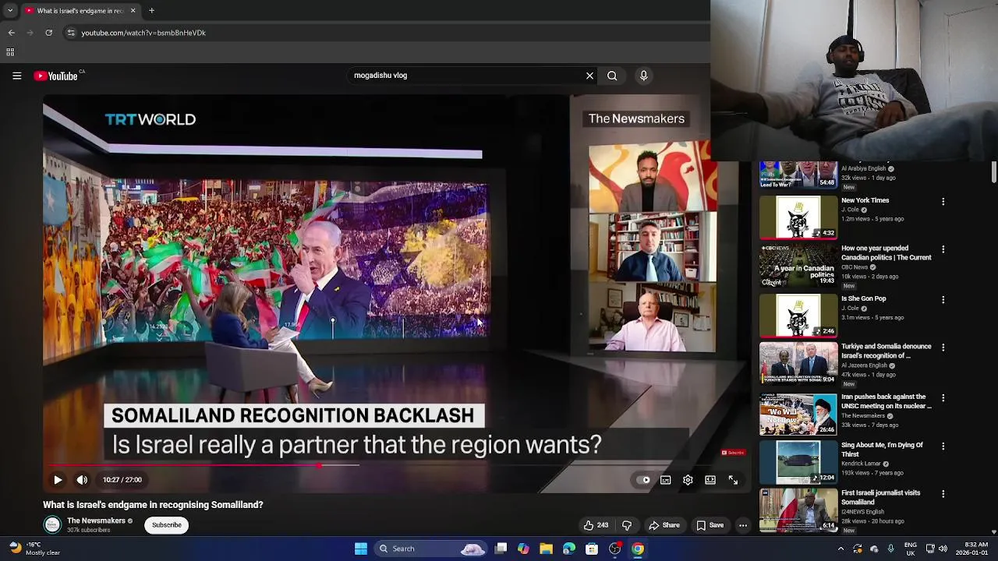Open 'New York Times' video thumbnail

[798, 217]
